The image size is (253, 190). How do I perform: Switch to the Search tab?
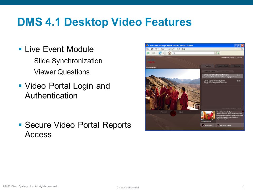click(x=237, y=66)
